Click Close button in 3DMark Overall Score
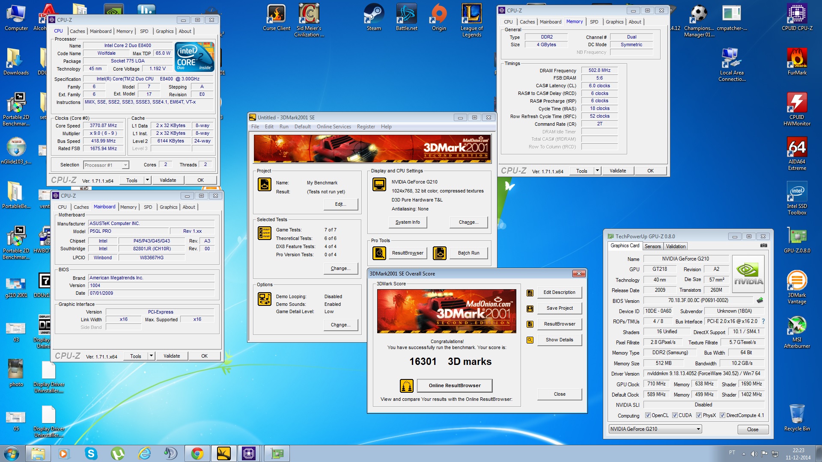 tap(559, 394)
